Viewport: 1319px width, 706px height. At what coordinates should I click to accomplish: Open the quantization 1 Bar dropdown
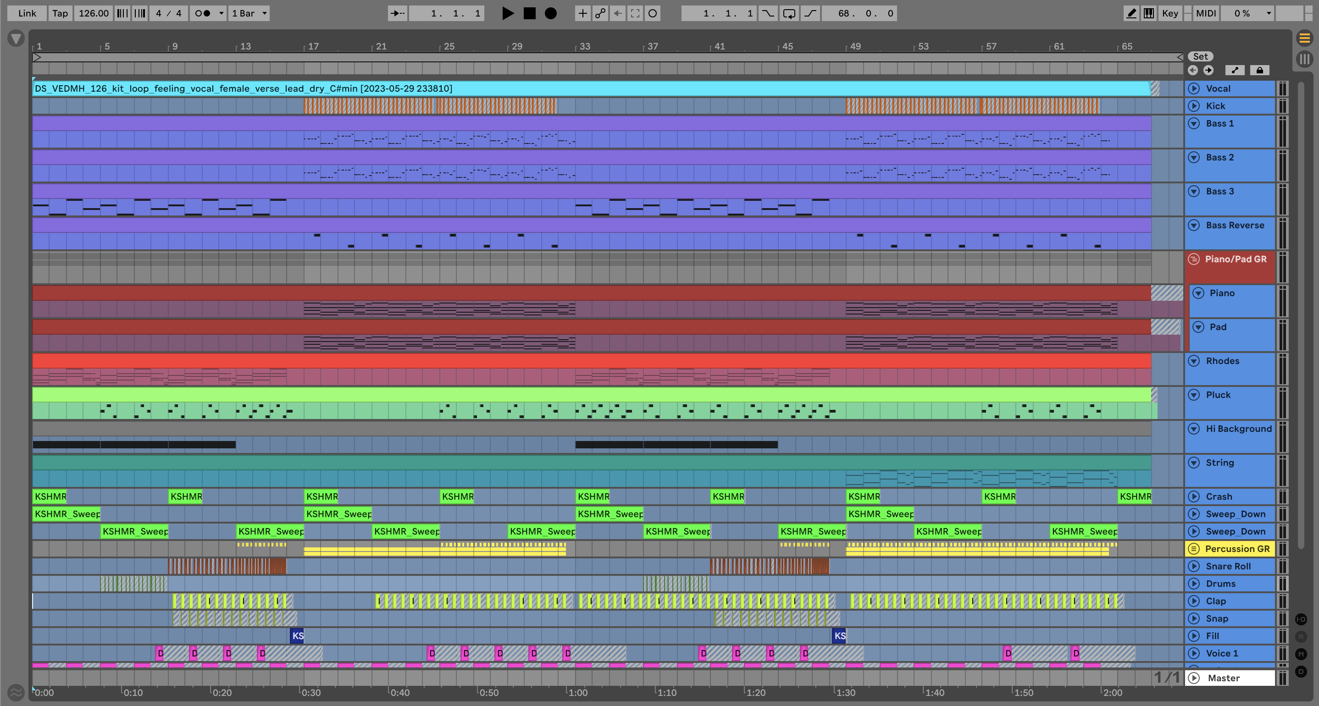pos(249,13)
